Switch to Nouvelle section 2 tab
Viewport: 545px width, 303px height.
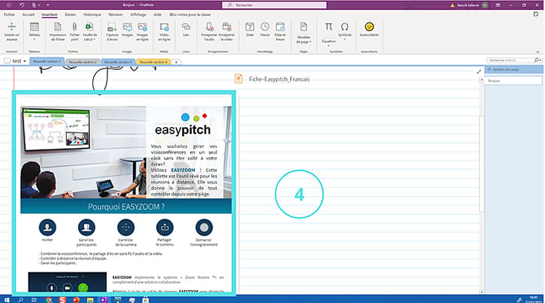(83, 62)
